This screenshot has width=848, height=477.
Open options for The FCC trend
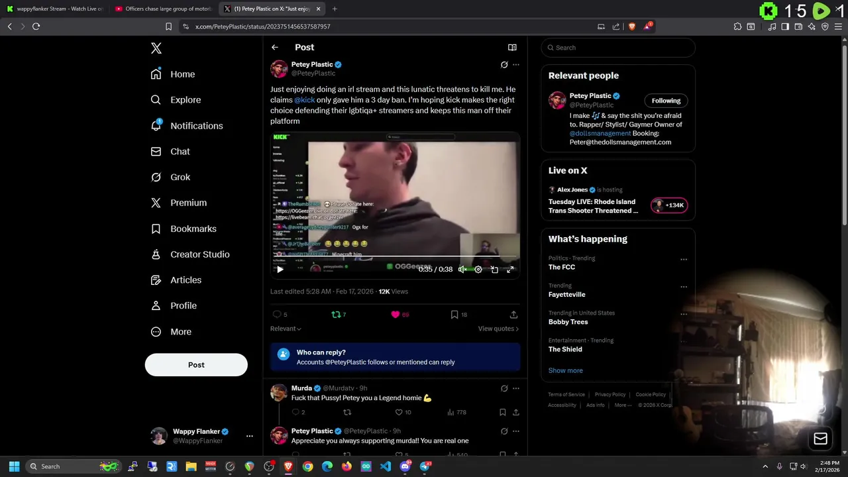point(684,259)
